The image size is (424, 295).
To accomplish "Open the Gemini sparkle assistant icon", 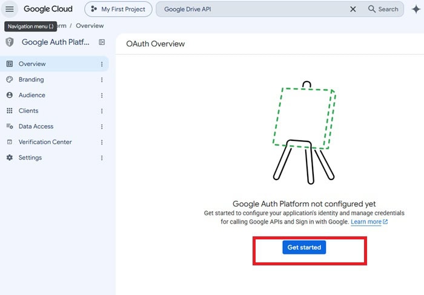I will click(416, 9).
